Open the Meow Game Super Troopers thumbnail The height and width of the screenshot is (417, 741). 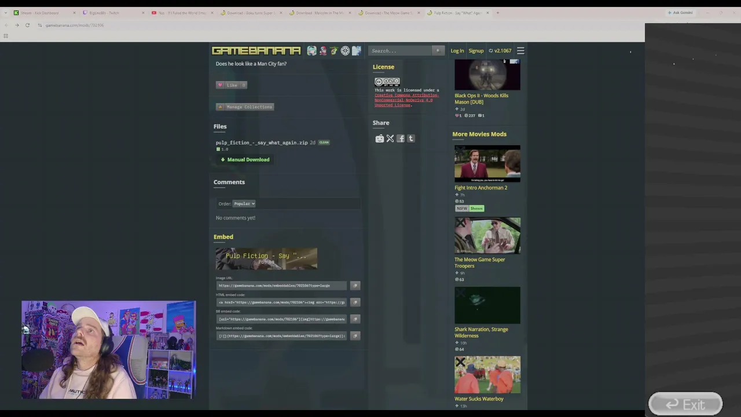coord(487,236)
